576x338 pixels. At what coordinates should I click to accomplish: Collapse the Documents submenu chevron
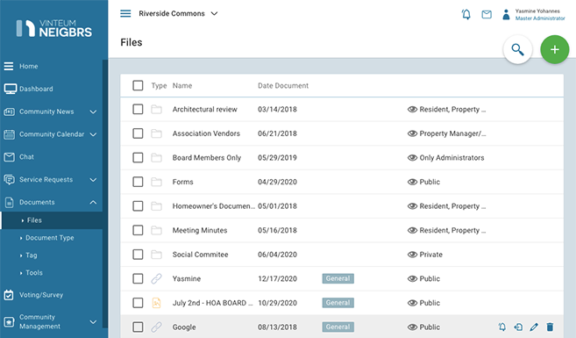pyautogui.click(x=93, y=202)
